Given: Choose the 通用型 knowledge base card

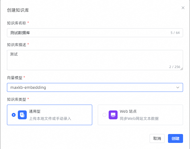Looking at the screenshot, I should 50,115.
